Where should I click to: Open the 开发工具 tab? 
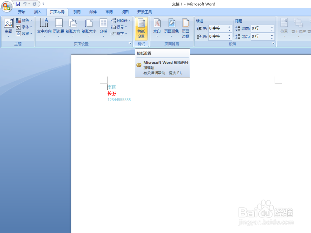(145, 12)
